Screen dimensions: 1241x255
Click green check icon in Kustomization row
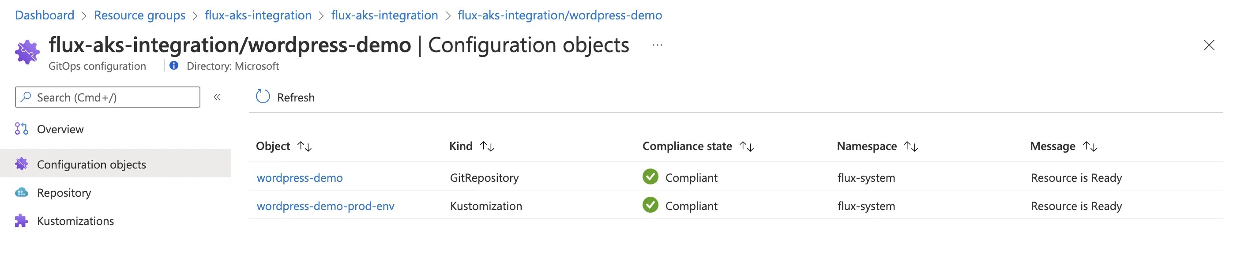pos(651,205)
